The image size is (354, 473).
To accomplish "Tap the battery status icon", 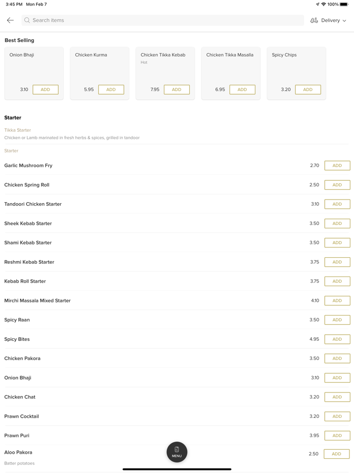I will 344,5.
